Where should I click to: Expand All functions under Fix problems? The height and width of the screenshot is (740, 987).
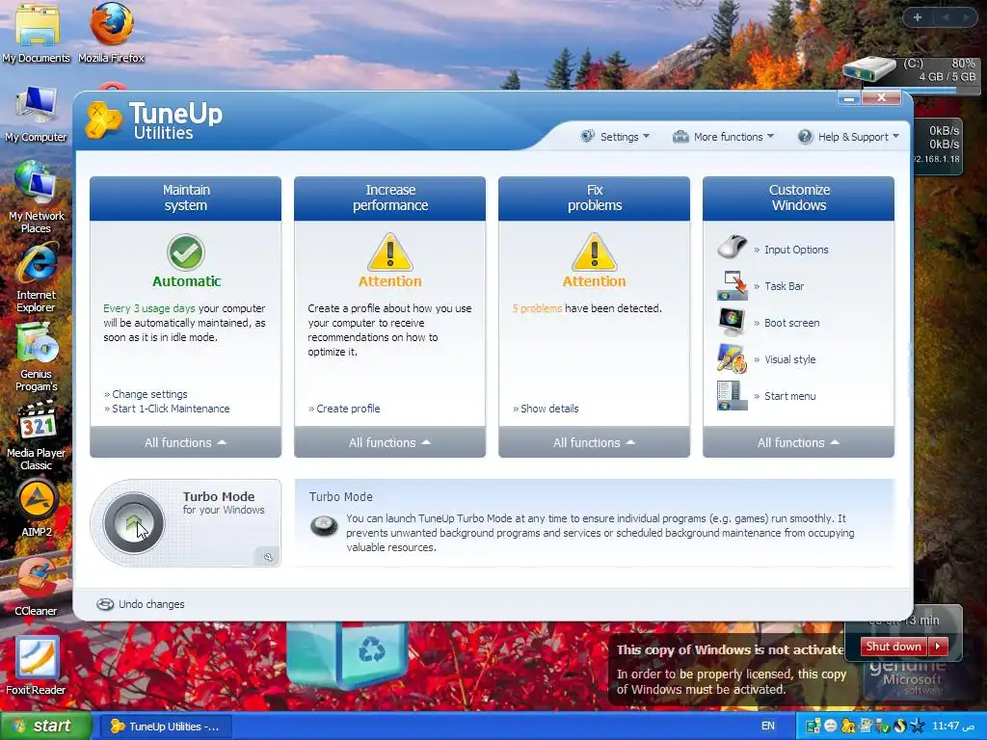point(594,442)
